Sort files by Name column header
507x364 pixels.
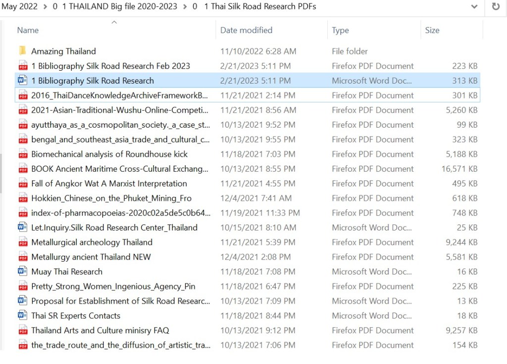[28, 30]
